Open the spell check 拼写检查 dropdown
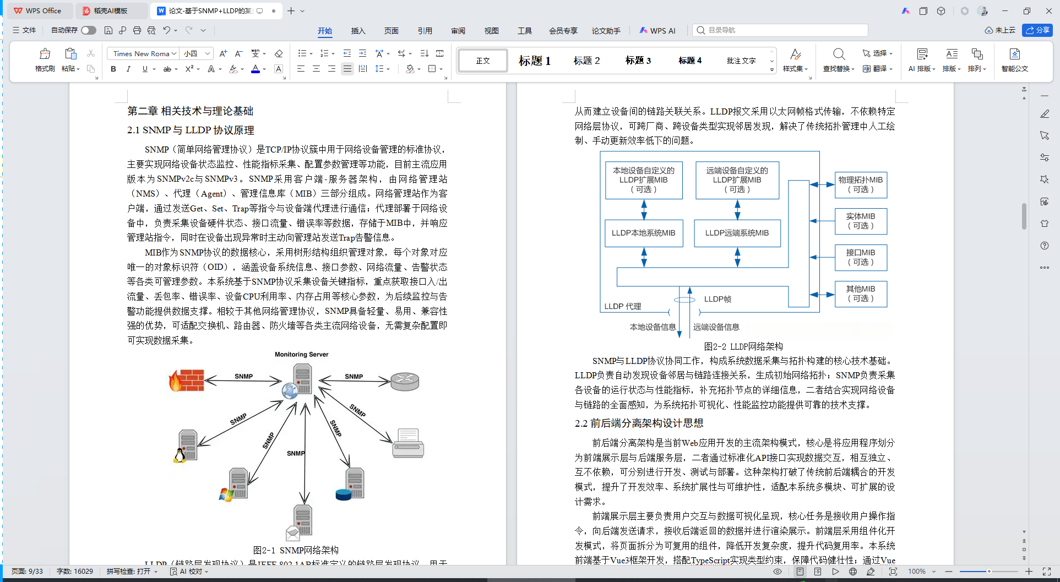 [132, 572]
